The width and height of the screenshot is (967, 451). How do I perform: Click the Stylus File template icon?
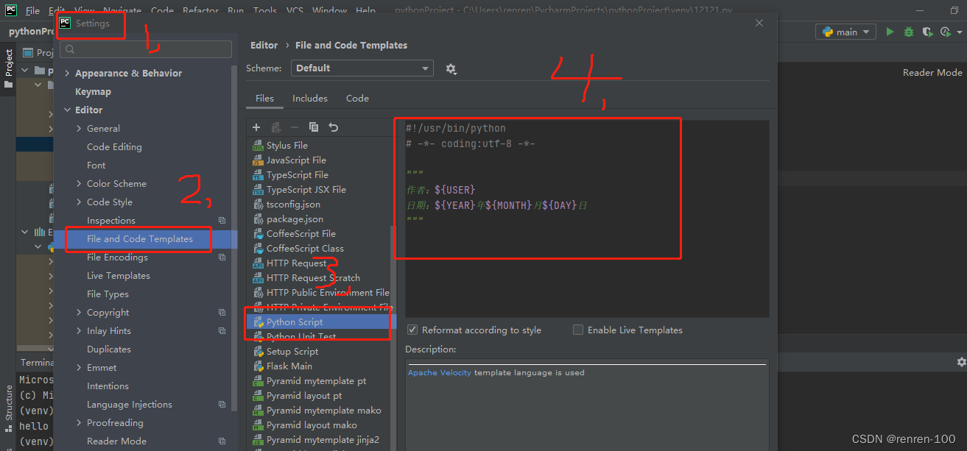(x=258, y=146)
